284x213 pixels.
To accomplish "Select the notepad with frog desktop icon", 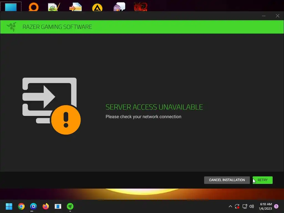I will tap(54, 7).
